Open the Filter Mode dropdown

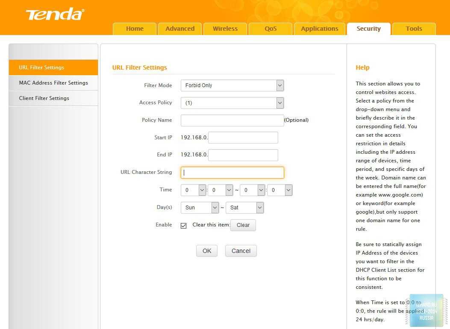232,85
